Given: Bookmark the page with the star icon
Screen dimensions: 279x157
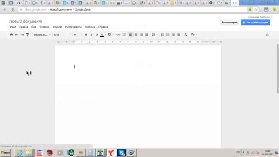Looking at the screenshot, I should 256,10.
